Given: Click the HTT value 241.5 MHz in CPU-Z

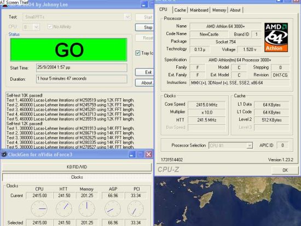Looking at the screenshot, I should [x=206, y=120].
